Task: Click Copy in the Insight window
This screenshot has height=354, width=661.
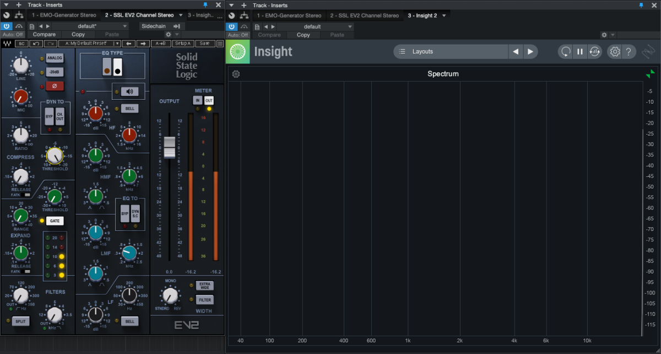Action: 304,35
